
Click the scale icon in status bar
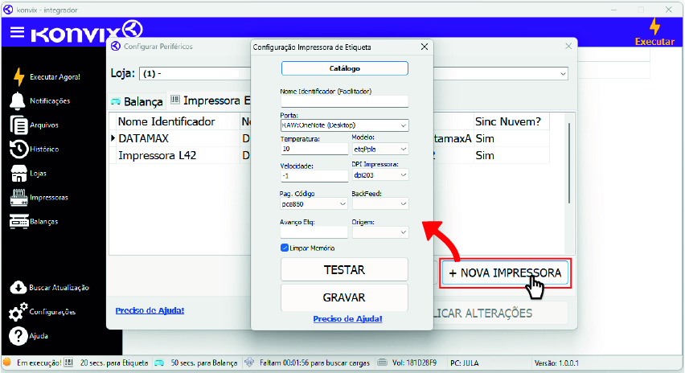159,363
